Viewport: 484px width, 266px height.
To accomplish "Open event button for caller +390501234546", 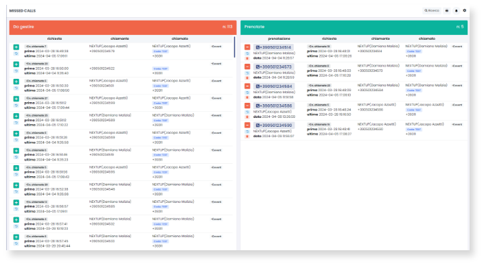I will 216,184.
